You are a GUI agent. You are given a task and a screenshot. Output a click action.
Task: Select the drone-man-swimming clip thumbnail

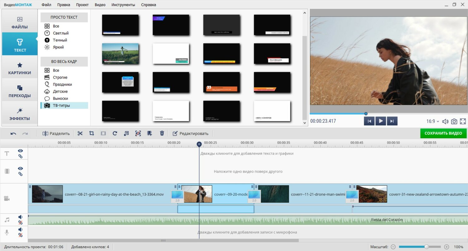tap(274, 194)
